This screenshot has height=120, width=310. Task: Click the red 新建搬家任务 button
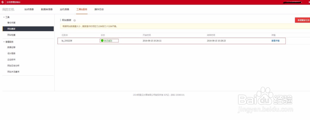click(303, 20)
